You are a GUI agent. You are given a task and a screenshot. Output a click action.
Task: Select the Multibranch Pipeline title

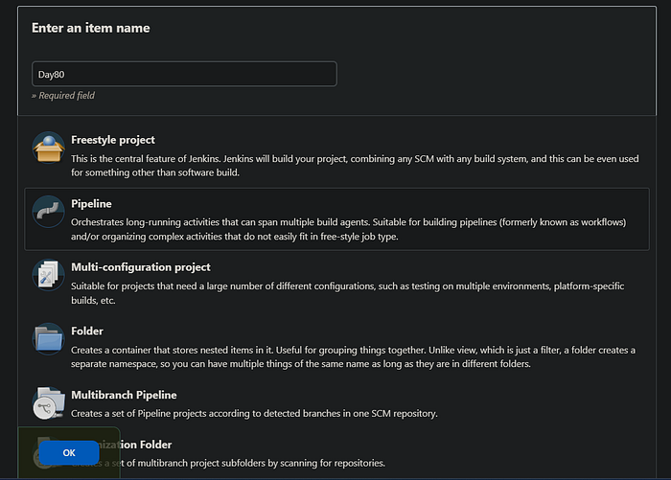point(124,395)
